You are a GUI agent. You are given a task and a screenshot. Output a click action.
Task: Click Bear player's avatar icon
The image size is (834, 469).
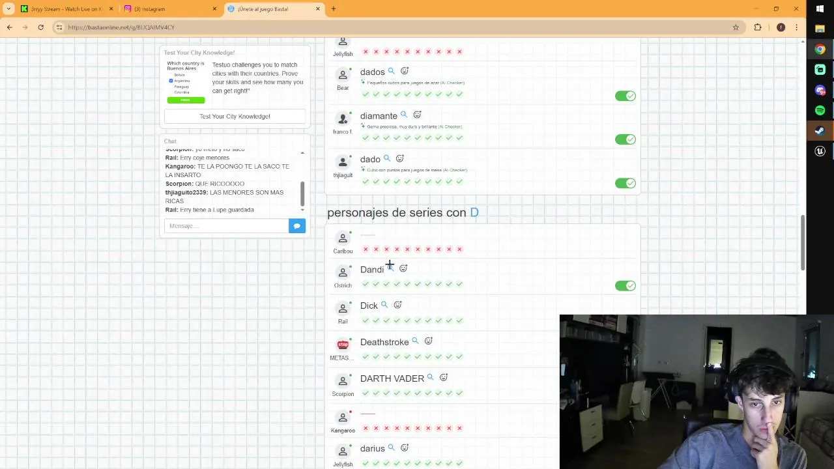pyautogui.click(x=343, y=75)
